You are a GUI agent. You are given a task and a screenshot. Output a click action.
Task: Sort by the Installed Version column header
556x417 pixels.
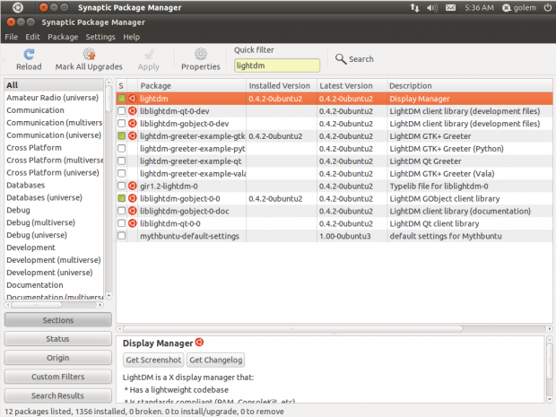281,85
